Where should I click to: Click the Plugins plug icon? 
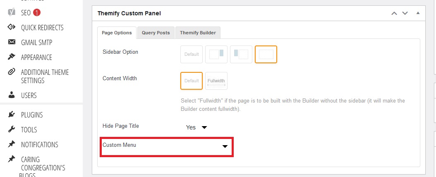click(12, 115)
